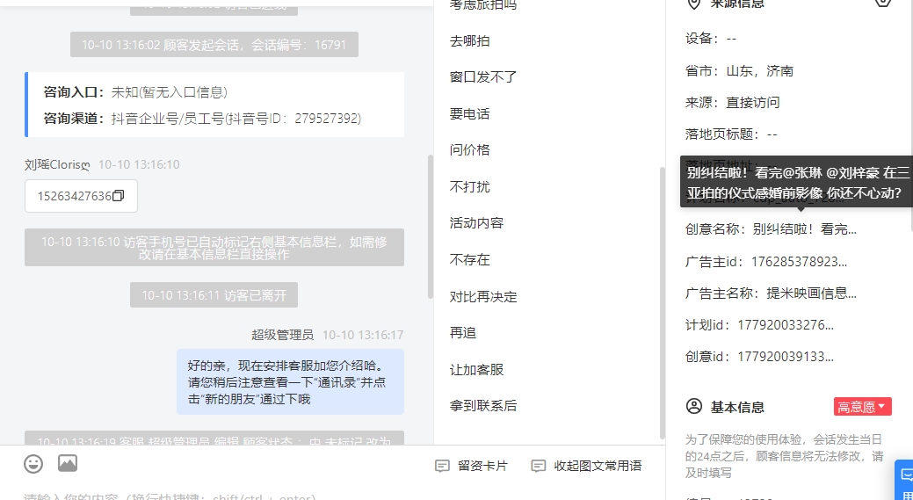Click the 来源信息 location pin icon
This screenshot has height=500, width=913.
pyautogui.click(x=694, y=4)
